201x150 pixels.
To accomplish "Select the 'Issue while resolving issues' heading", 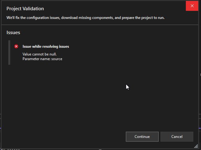I will click(46, 46).
